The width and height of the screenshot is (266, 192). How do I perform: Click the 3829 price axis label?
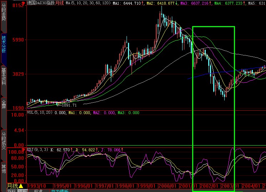tap(18, 74)
